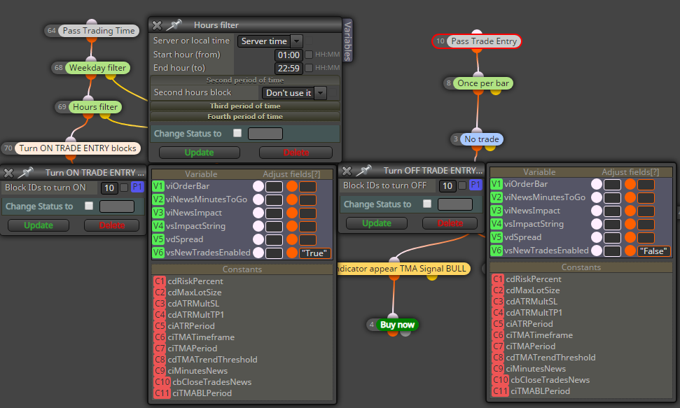680x408 pixels.
Task: Expand the Fourth period of time section
Action: point(245,117)
